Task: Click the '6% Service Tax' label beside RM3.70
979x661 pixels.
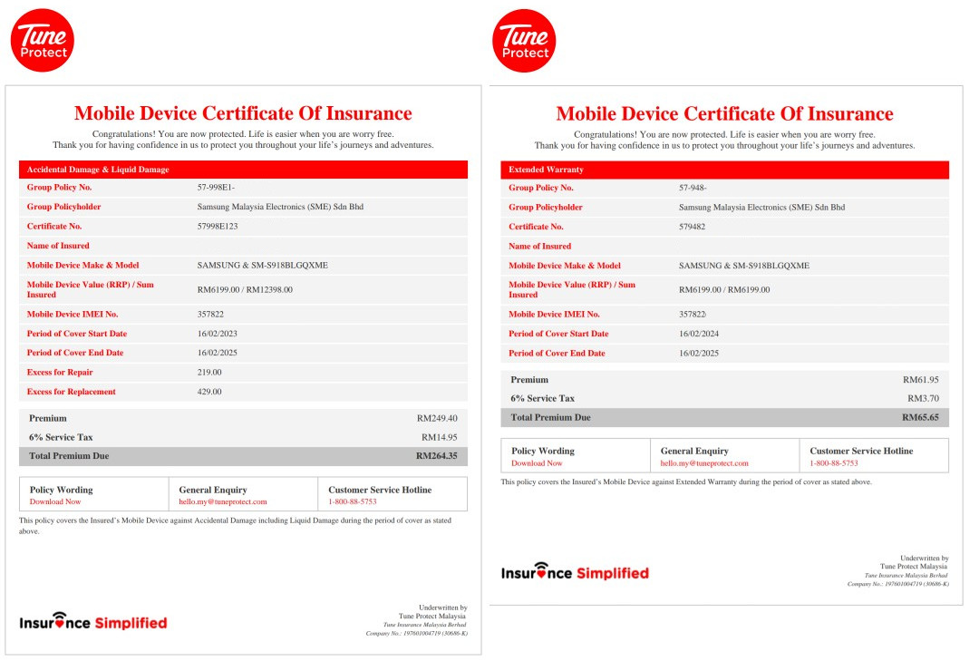Action: 543,399
